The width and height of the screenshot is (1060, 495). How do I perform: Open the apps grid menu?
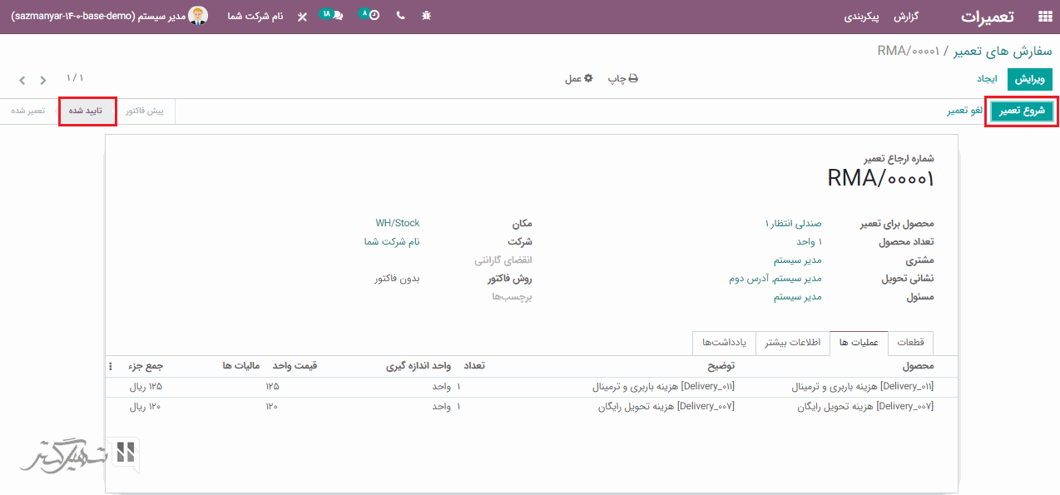point(1043,17)
